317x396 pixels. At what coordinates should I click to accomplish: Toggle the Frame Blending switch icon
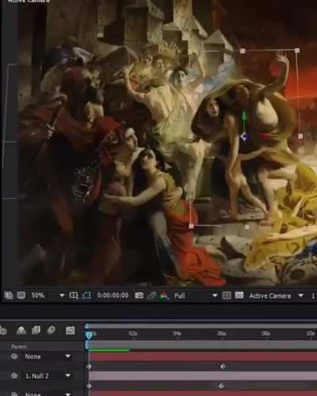(x=36, y=330)
